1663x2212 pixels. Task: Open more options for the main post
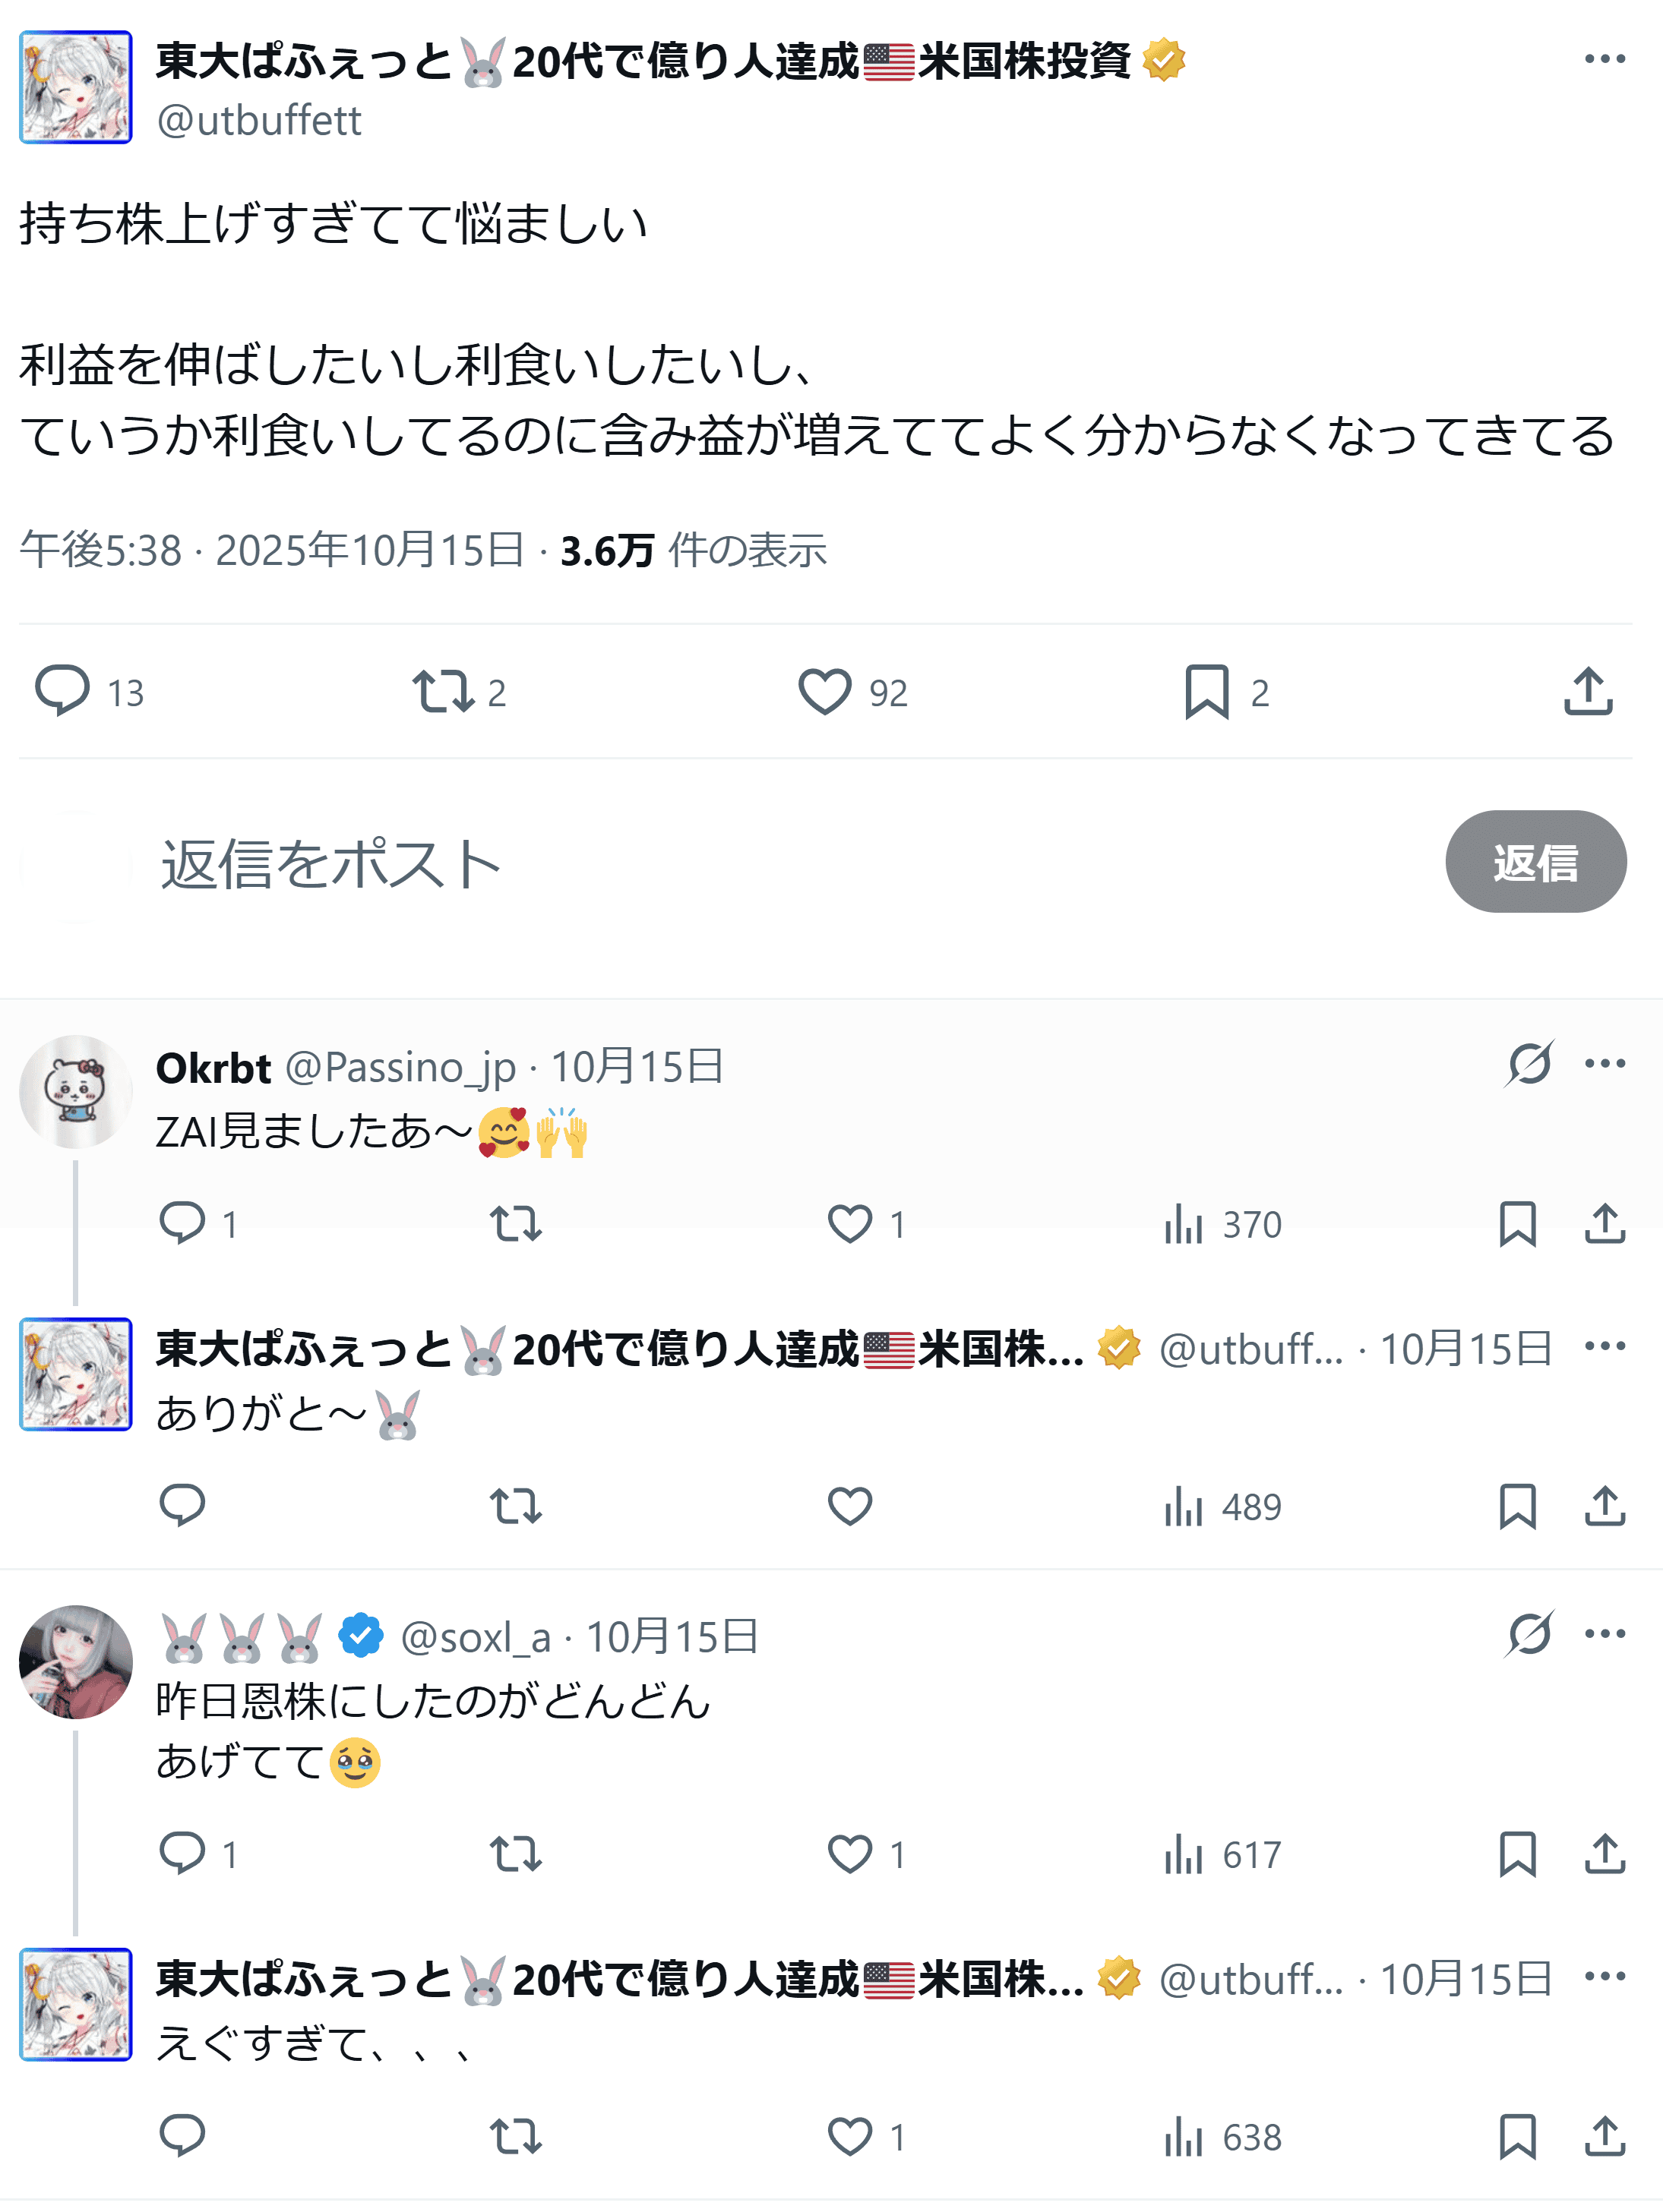pos(1605,60)
